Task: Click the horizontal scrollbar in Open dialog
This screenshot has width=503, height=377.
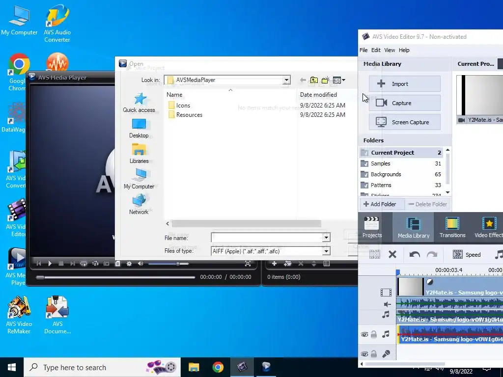Action: [247, 223]
